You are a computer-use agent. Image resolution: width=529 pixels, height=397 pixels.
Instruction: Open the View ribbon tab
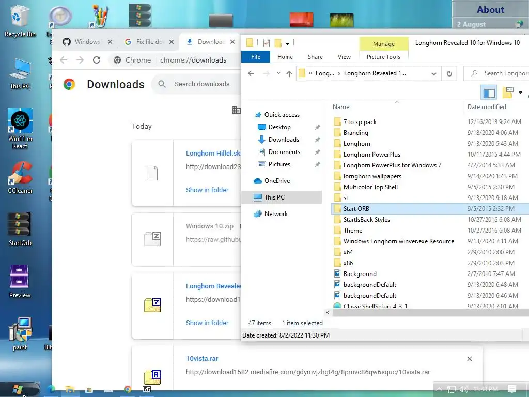click(x=344, y=57)
